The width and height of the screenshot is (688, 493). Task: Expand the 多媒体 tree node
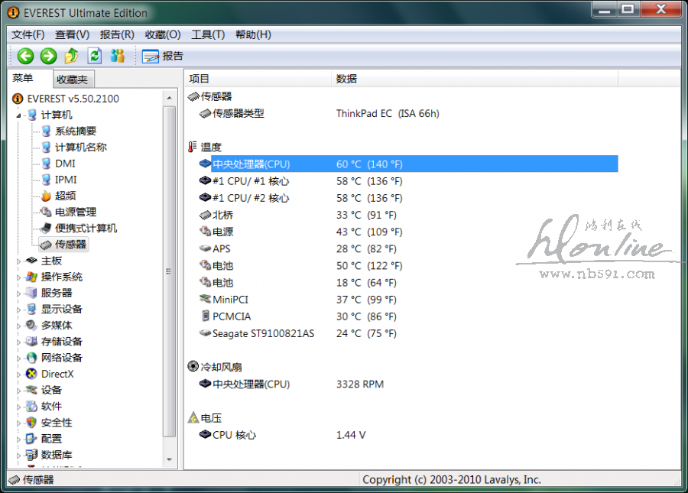coord(18,326)
